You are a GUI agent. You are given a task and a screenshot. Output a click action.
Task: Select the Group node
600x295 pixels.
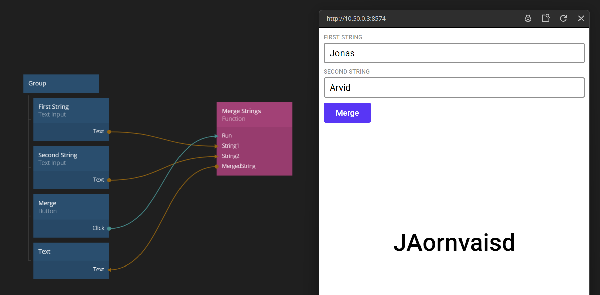pyautogui.click(x=61, y=83)
